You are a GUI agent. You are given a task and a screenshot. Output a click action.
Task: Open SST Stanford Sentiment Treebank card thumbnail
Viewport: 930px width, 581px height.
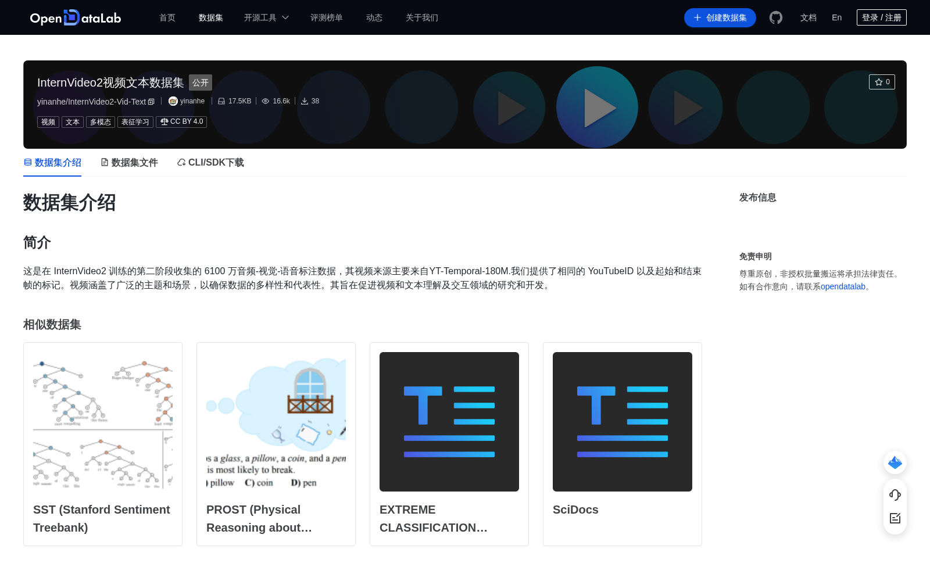[103, 422]
